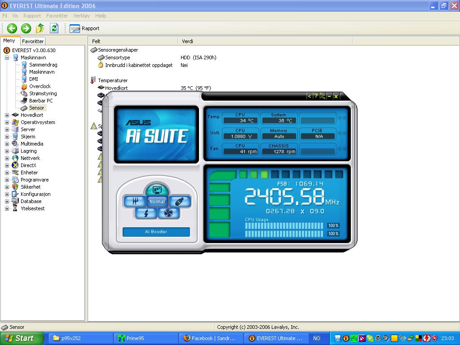Expand the Server tree node
The width and height of the screenshot is (460, 345).
click(7, 129)
